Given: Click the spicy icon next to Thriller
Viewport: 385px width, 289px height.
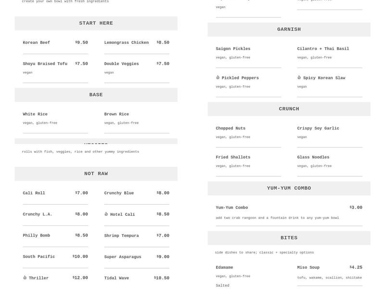Looking at the screenshot, I should (x=25, y=278).
